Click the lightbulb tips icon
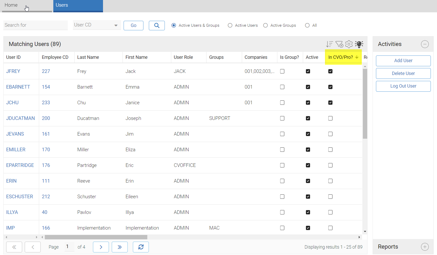 click(x=359, y=44)
